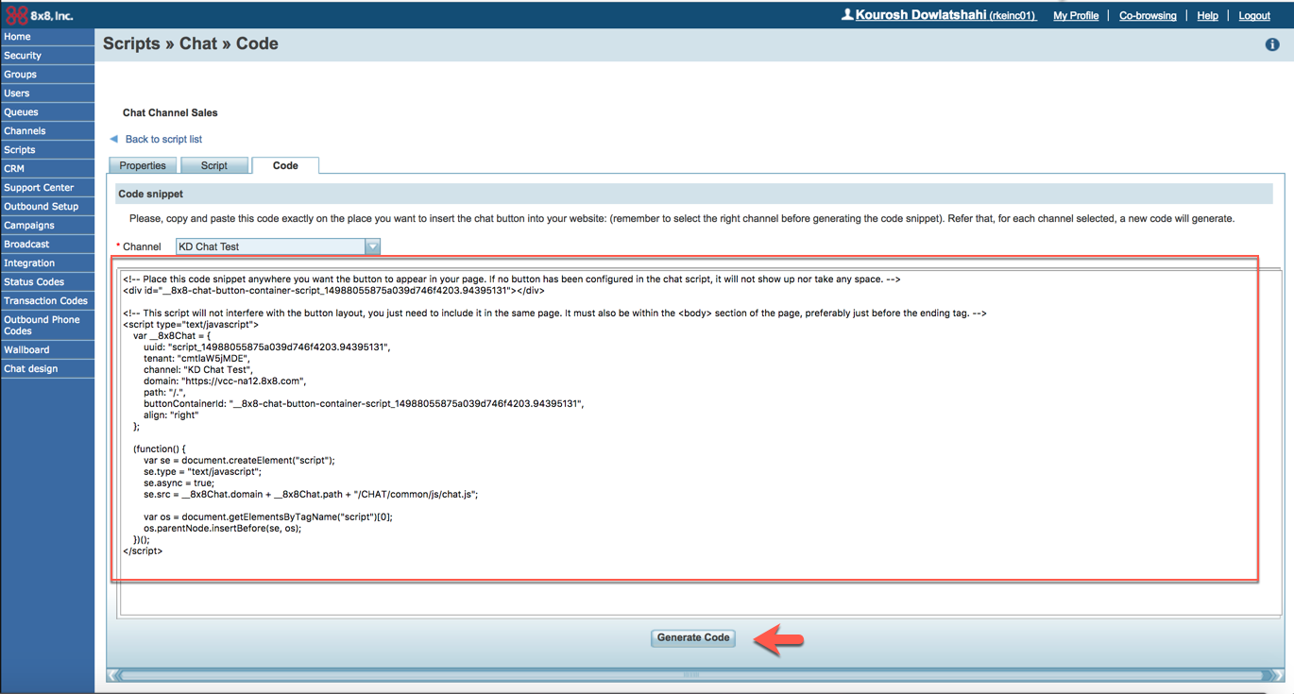1294x694 pixels.
Task: Open CRM in the sidebar
Action: pyautogui.click(x=47, y=169)
